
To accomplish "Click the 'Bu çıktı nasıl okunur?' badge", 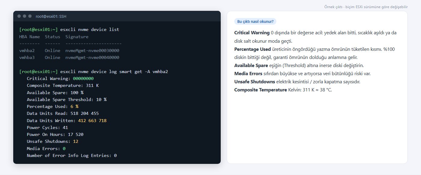I will 255,21.
